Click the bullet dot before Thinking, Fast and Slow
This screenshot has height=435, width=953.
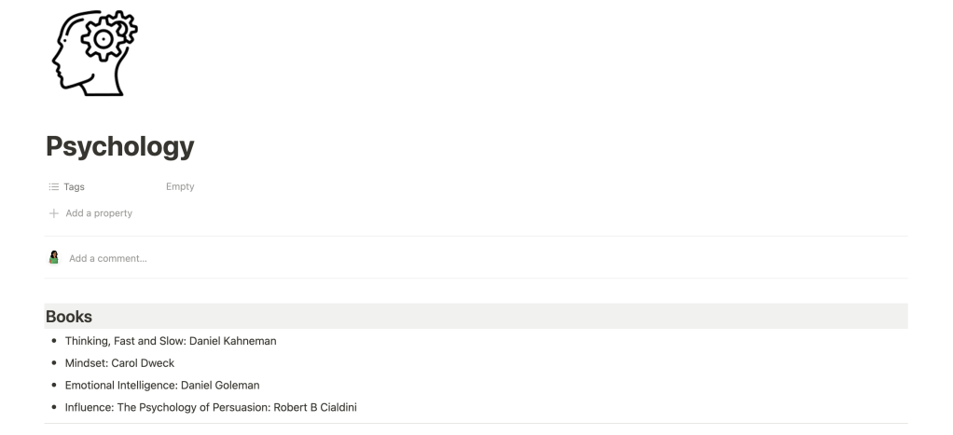tap(55, 341)
